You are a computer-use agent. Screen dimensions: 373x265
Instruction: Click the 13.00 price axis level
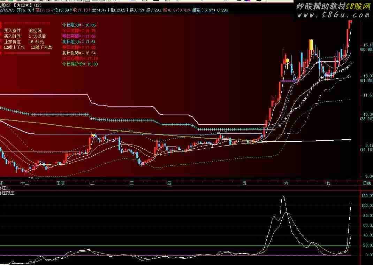point(367,76)
